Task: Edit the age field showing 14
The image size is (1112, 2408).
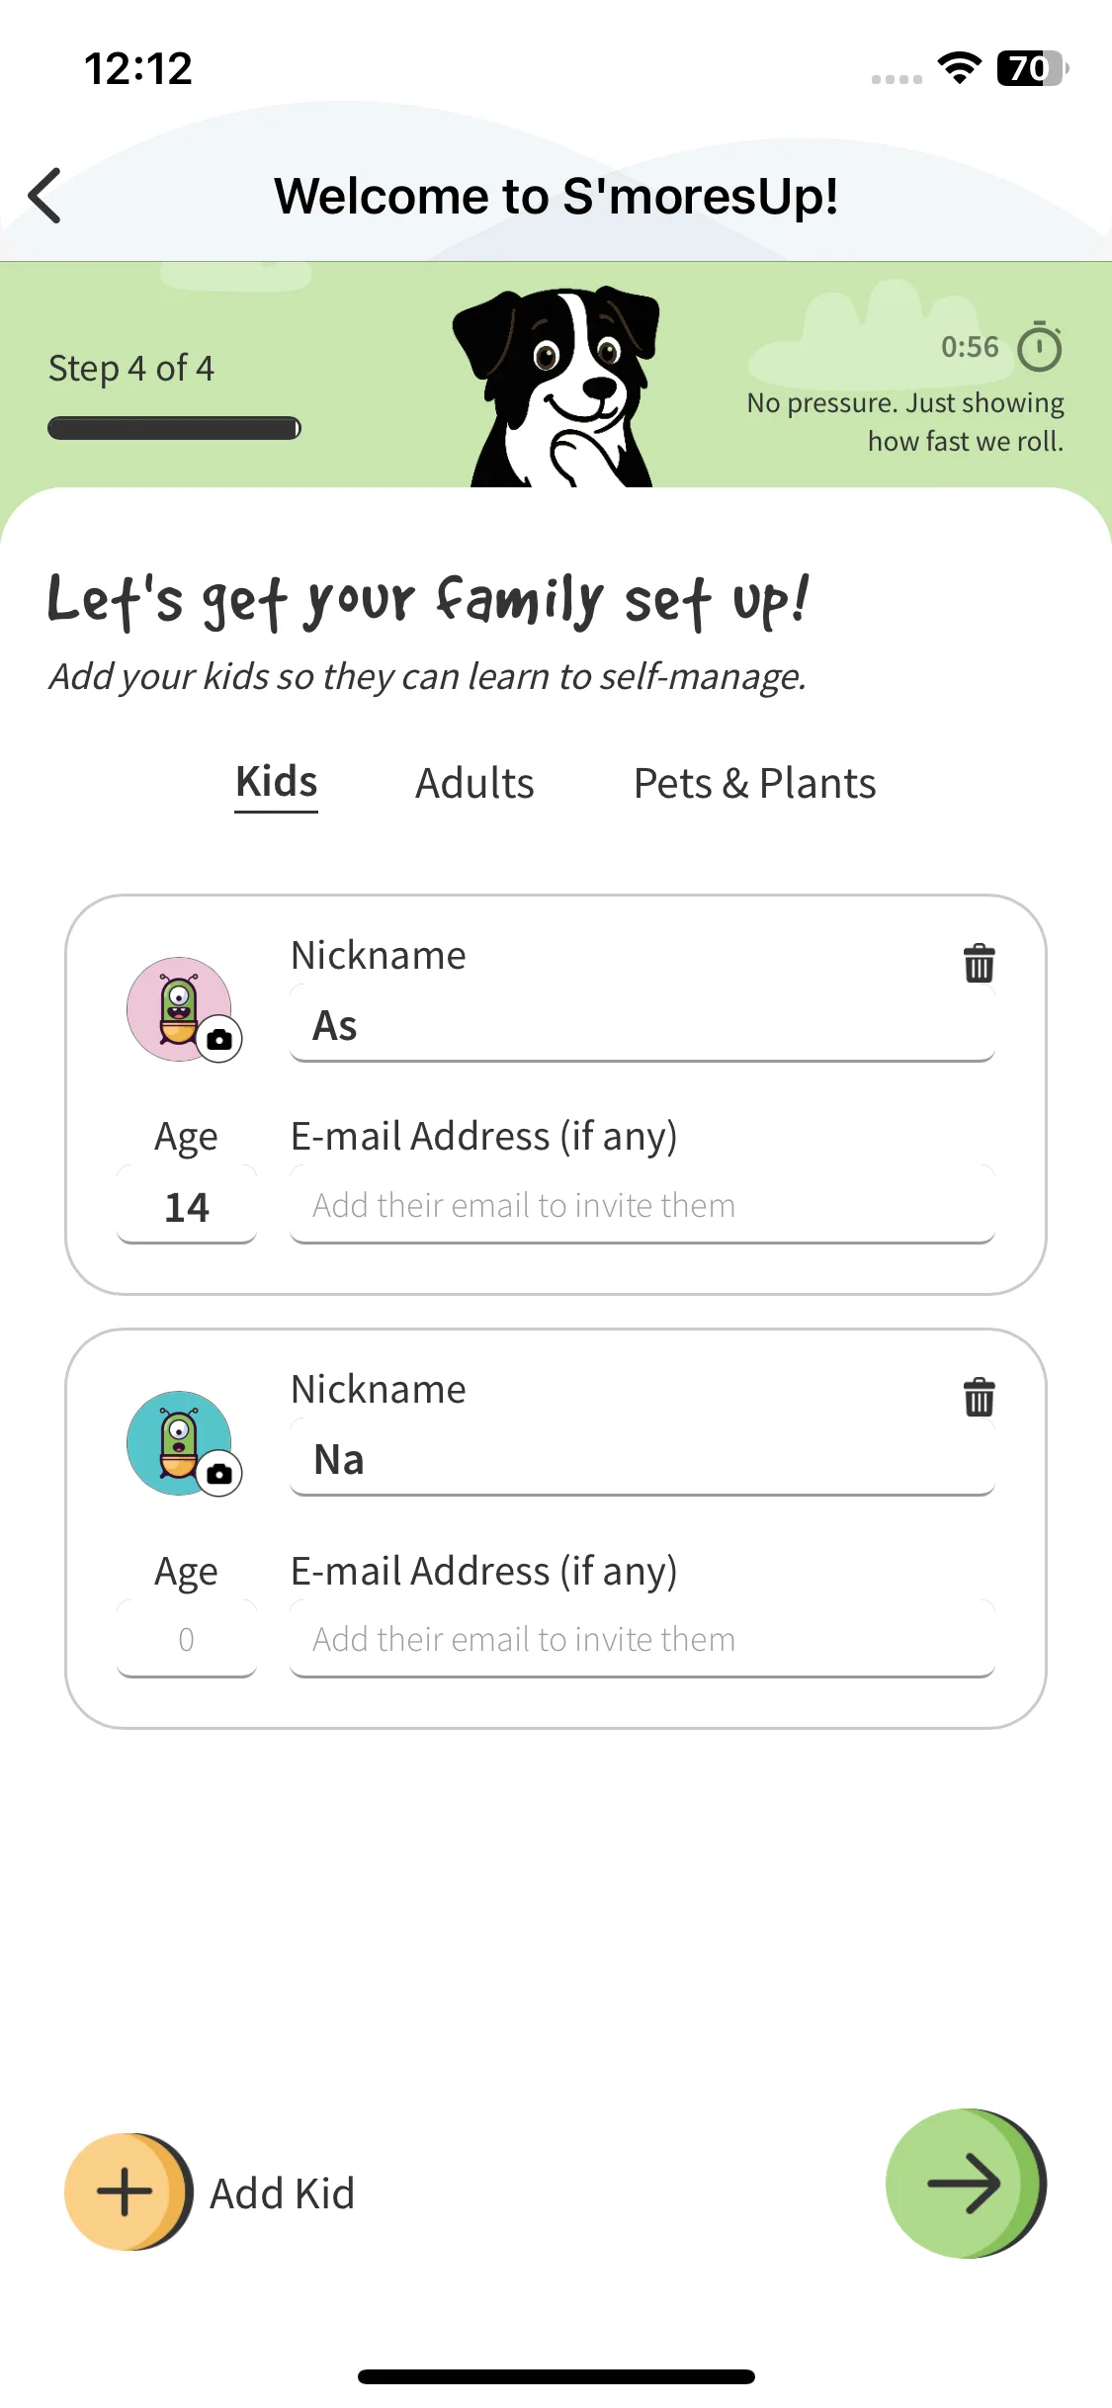Action: pos(187,1206)
